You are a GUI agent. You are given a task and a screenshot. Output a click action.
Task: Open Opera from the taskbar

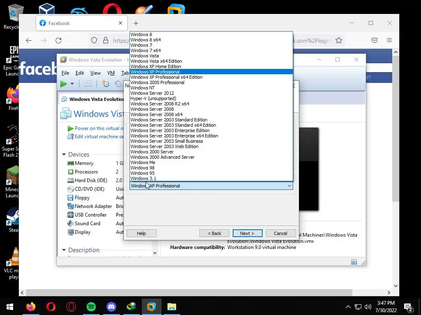pyautogui.click(x=51, y=307)
